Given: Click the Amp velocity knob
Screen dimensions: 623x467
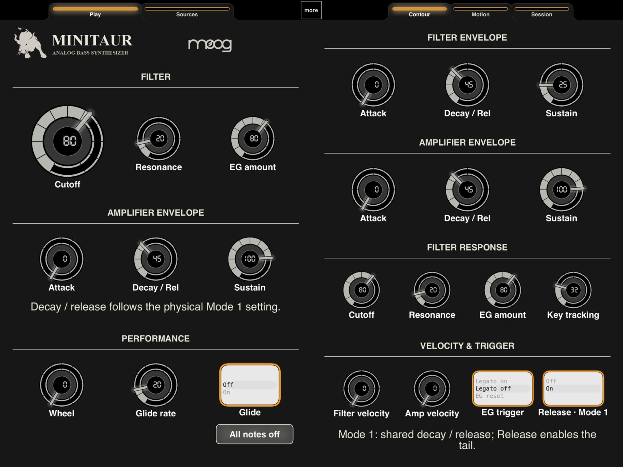Looking at the screenshot, I should [x=432, y=388].
